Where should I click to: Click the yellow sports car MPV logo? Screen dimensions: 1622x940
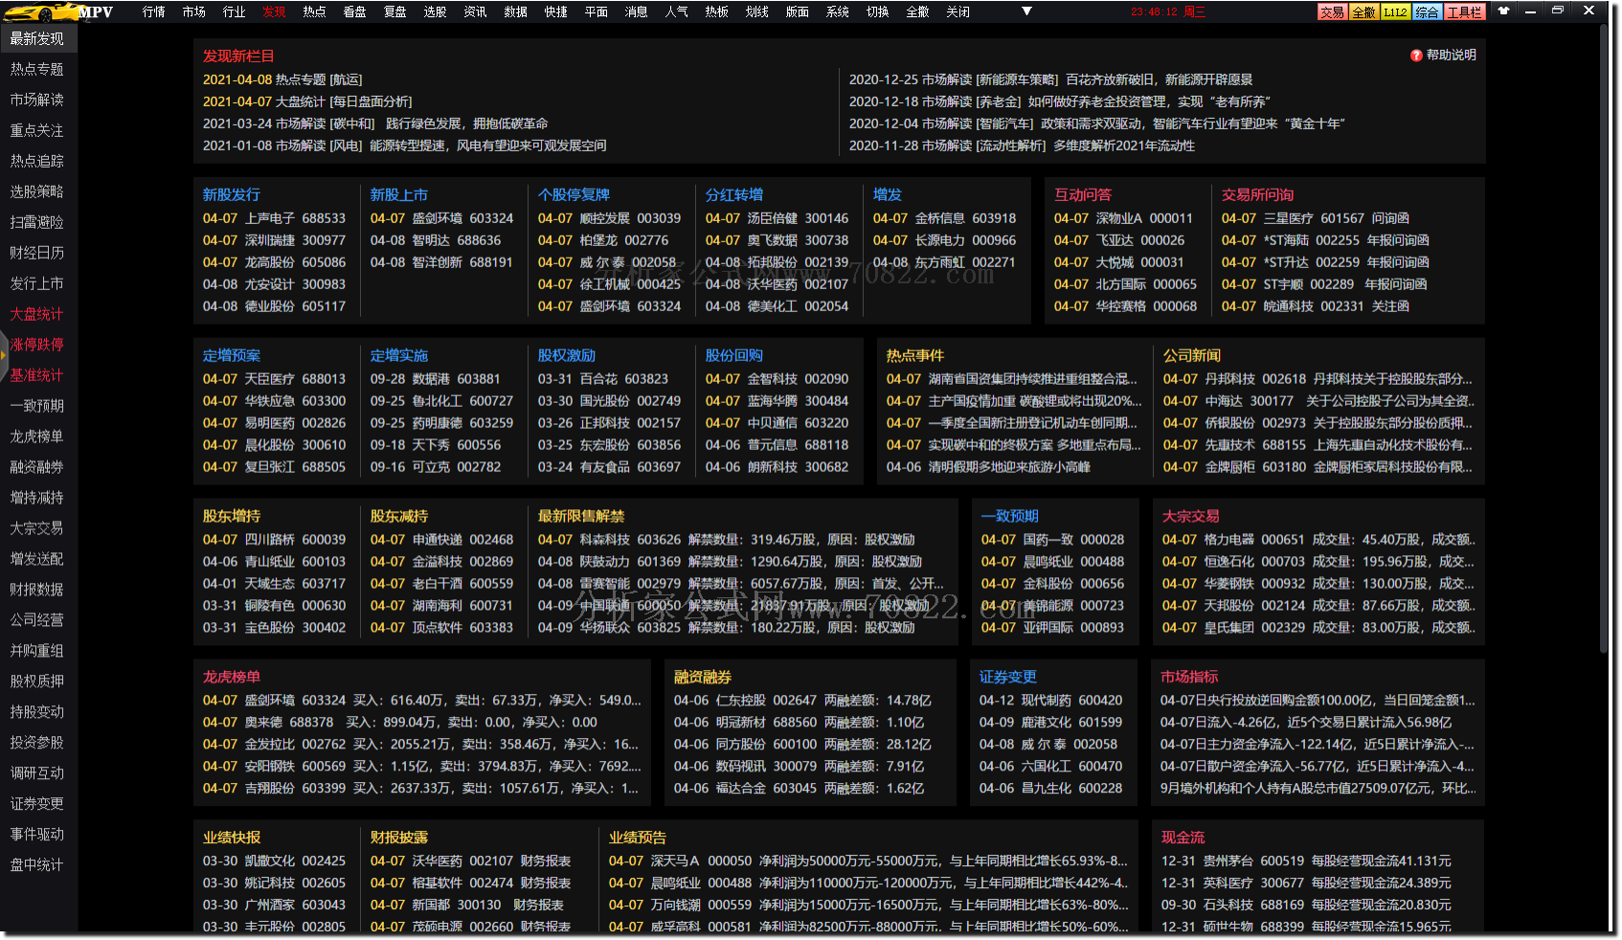point(57,11)
